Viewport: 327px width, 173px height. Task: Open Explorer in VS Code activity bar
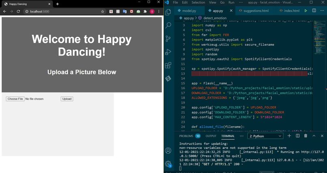(x=168, y=13)
